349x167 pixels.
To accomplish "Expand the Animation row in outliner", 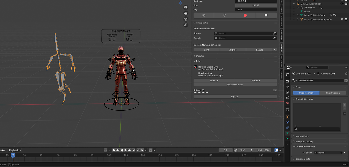I will tap(298, 7).
